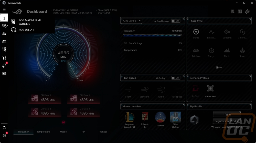The image size is (256, 143).
Task: Select the Breathing Aura effect
Action: click(211, 34)
